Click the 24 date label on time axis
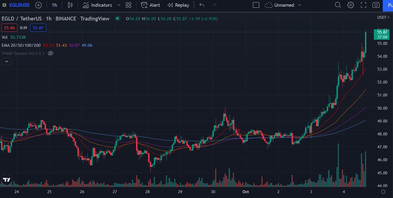393x198 pixels. (17, 192)
